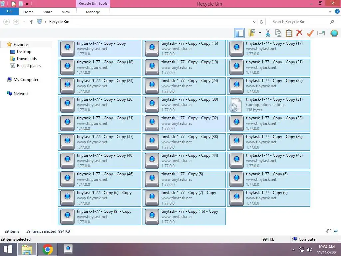
Task: Click the Copy icon in toolbar
Action: pos(278,33)
